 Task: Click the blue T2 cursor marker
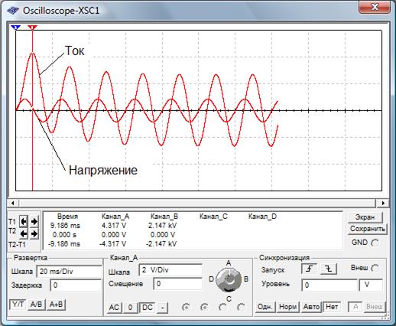[16, 27]
